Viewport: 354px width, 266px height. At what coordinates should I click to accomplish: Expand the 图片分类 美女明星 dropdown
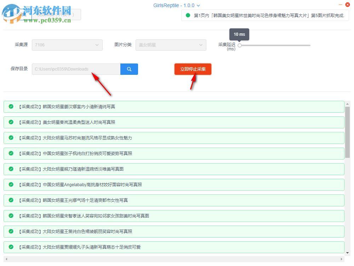tap(171, 45)
